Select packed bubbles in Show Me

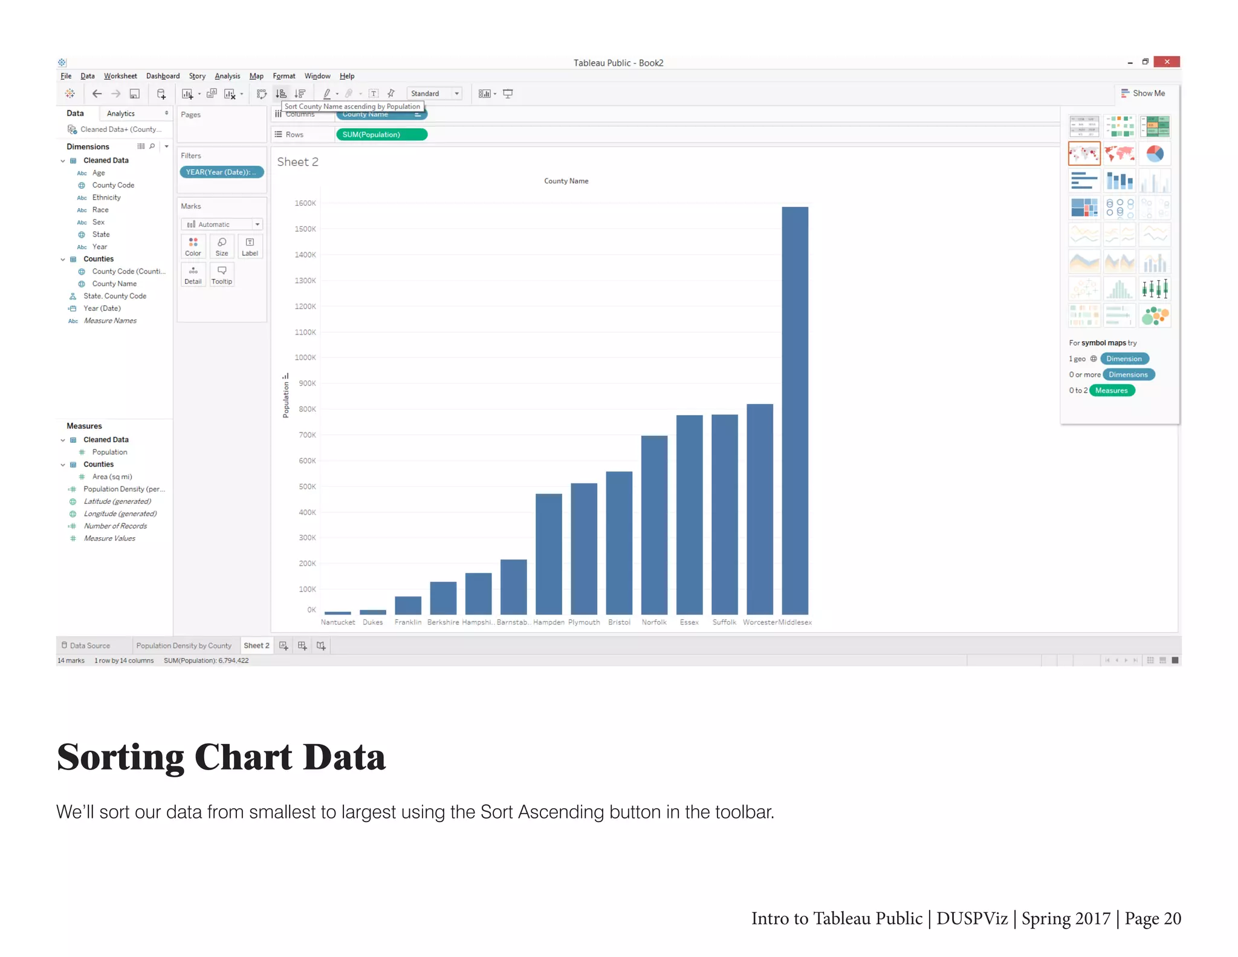(x=1155, y=316)
